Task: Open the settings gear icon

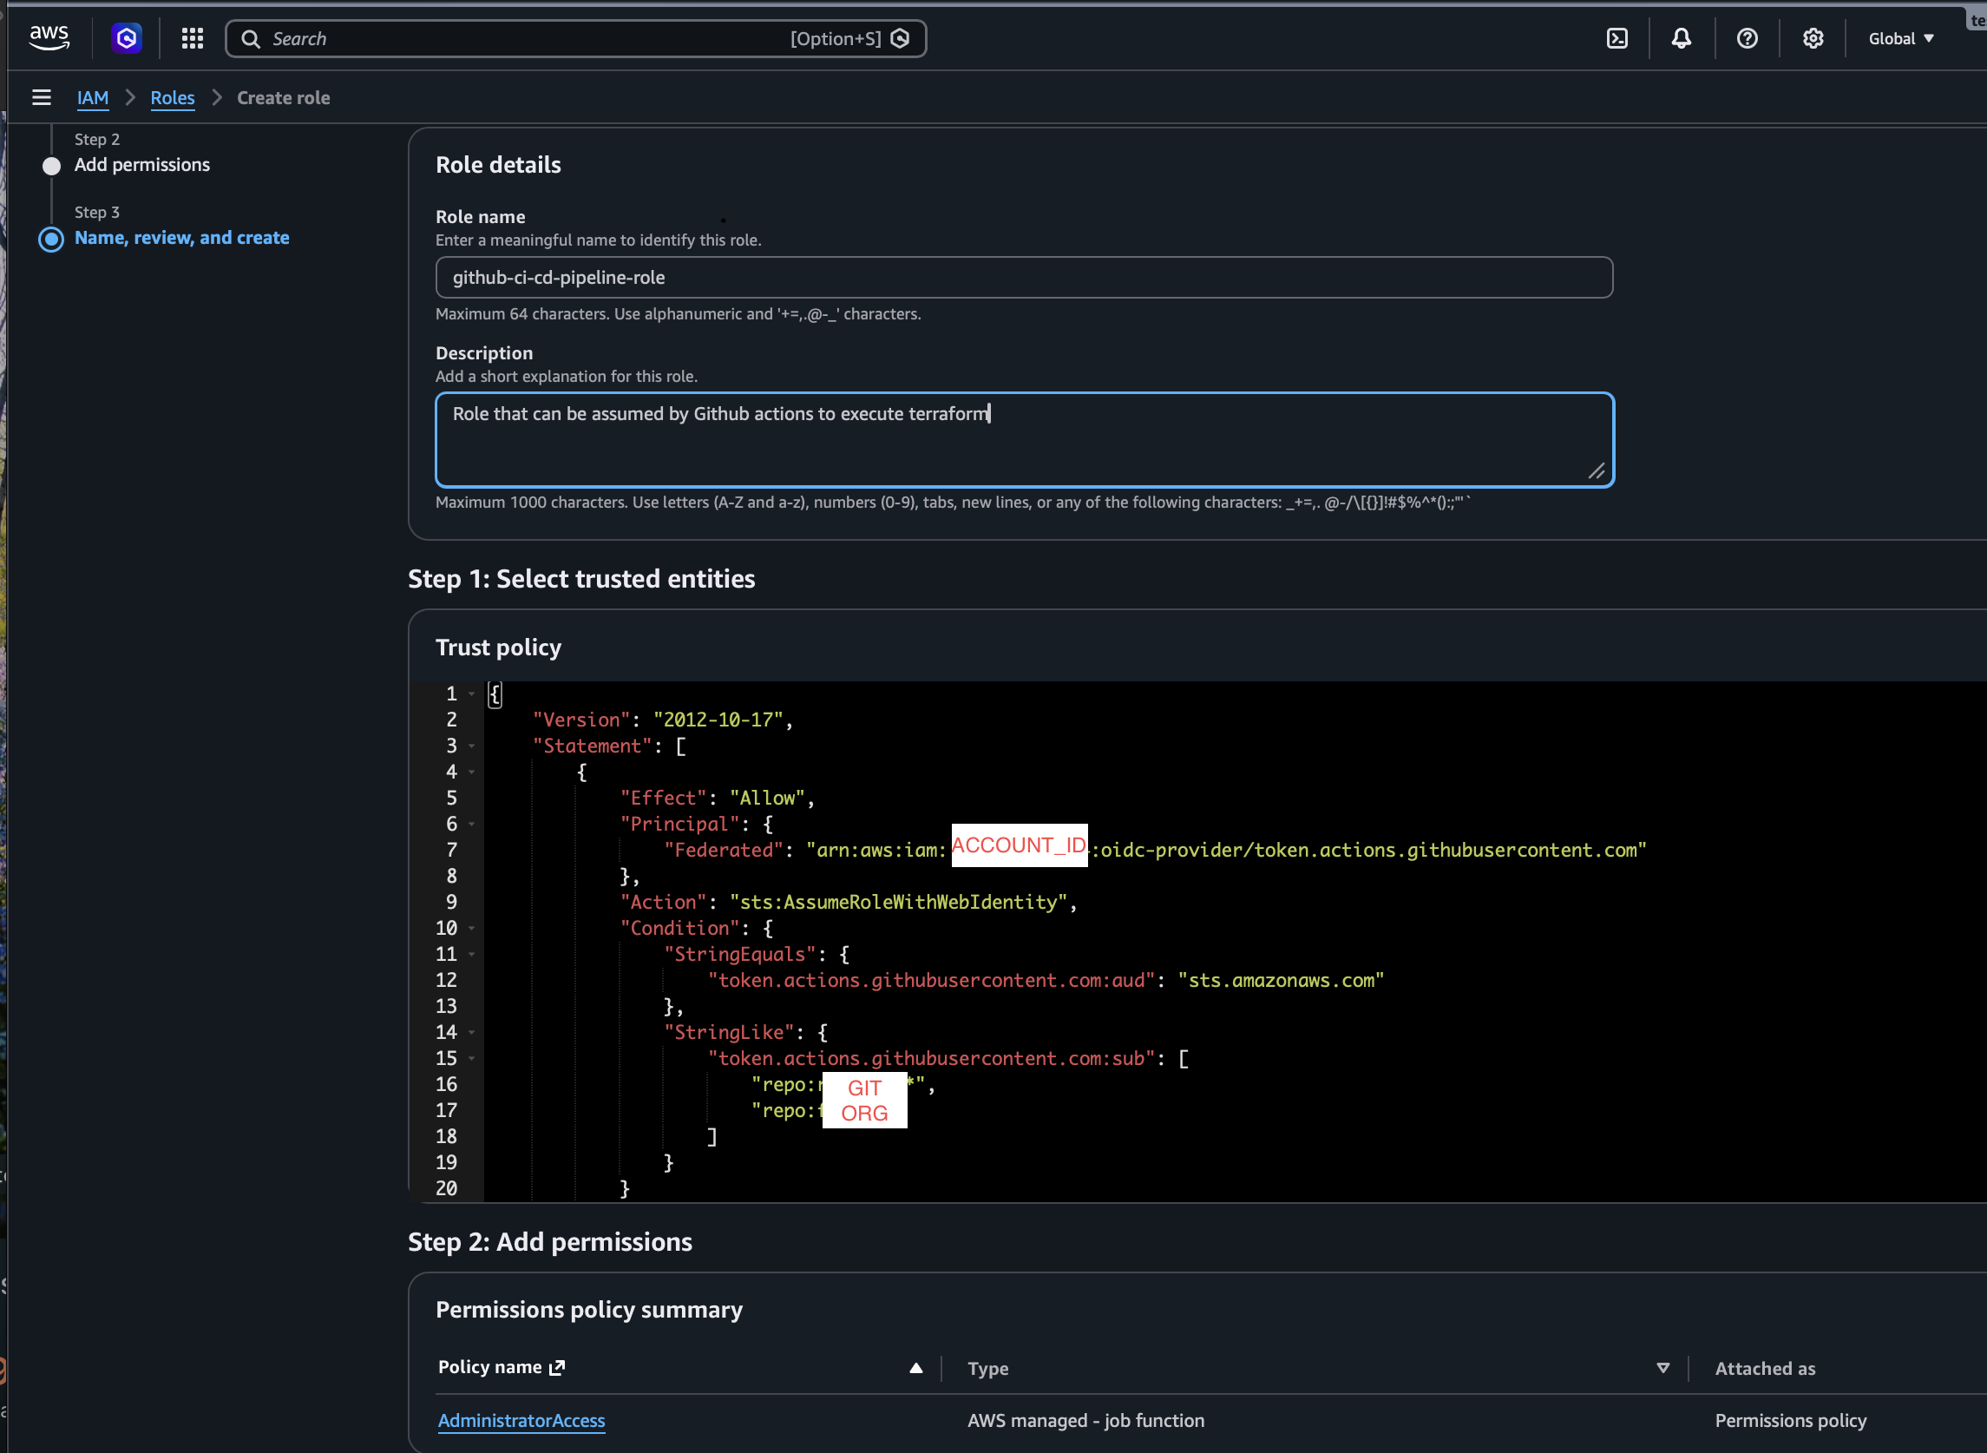Action: pos(1813,39)
